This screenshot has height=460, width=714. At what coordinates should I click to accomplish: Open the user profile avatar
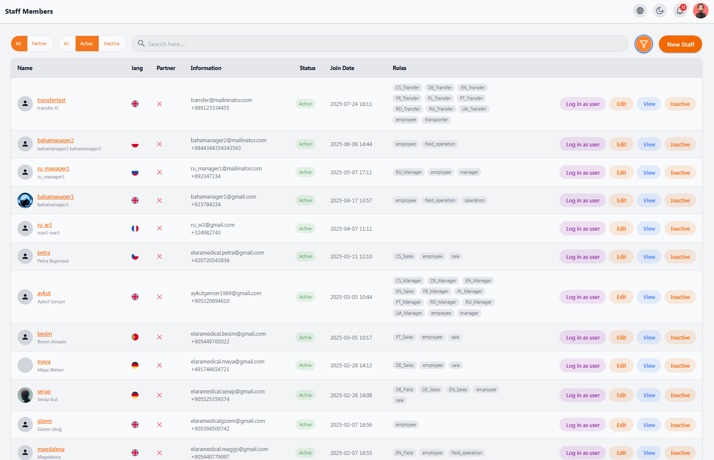[x=700, y=11]
